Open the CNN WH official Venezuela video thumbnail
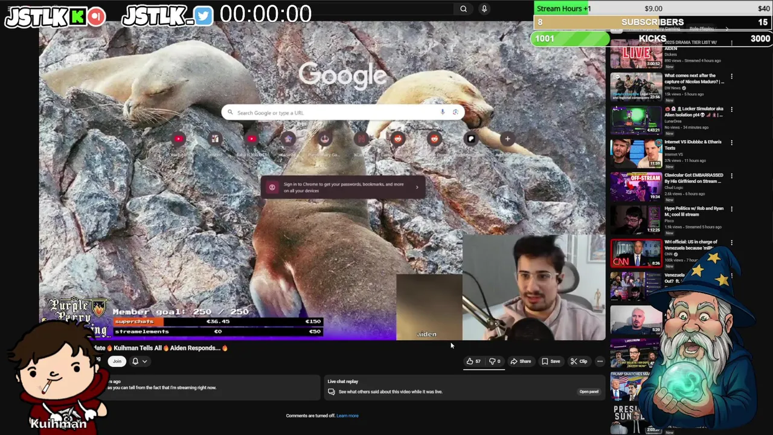Image resolution: width=773 pixels, height=435 pixels. 636,253
